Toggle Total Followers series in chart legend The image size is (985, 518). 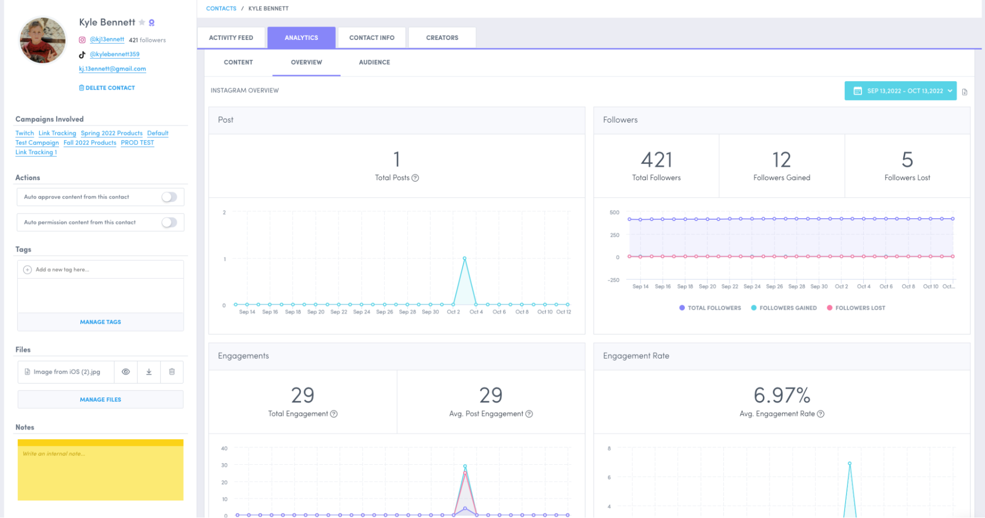(x=710, y=308)
